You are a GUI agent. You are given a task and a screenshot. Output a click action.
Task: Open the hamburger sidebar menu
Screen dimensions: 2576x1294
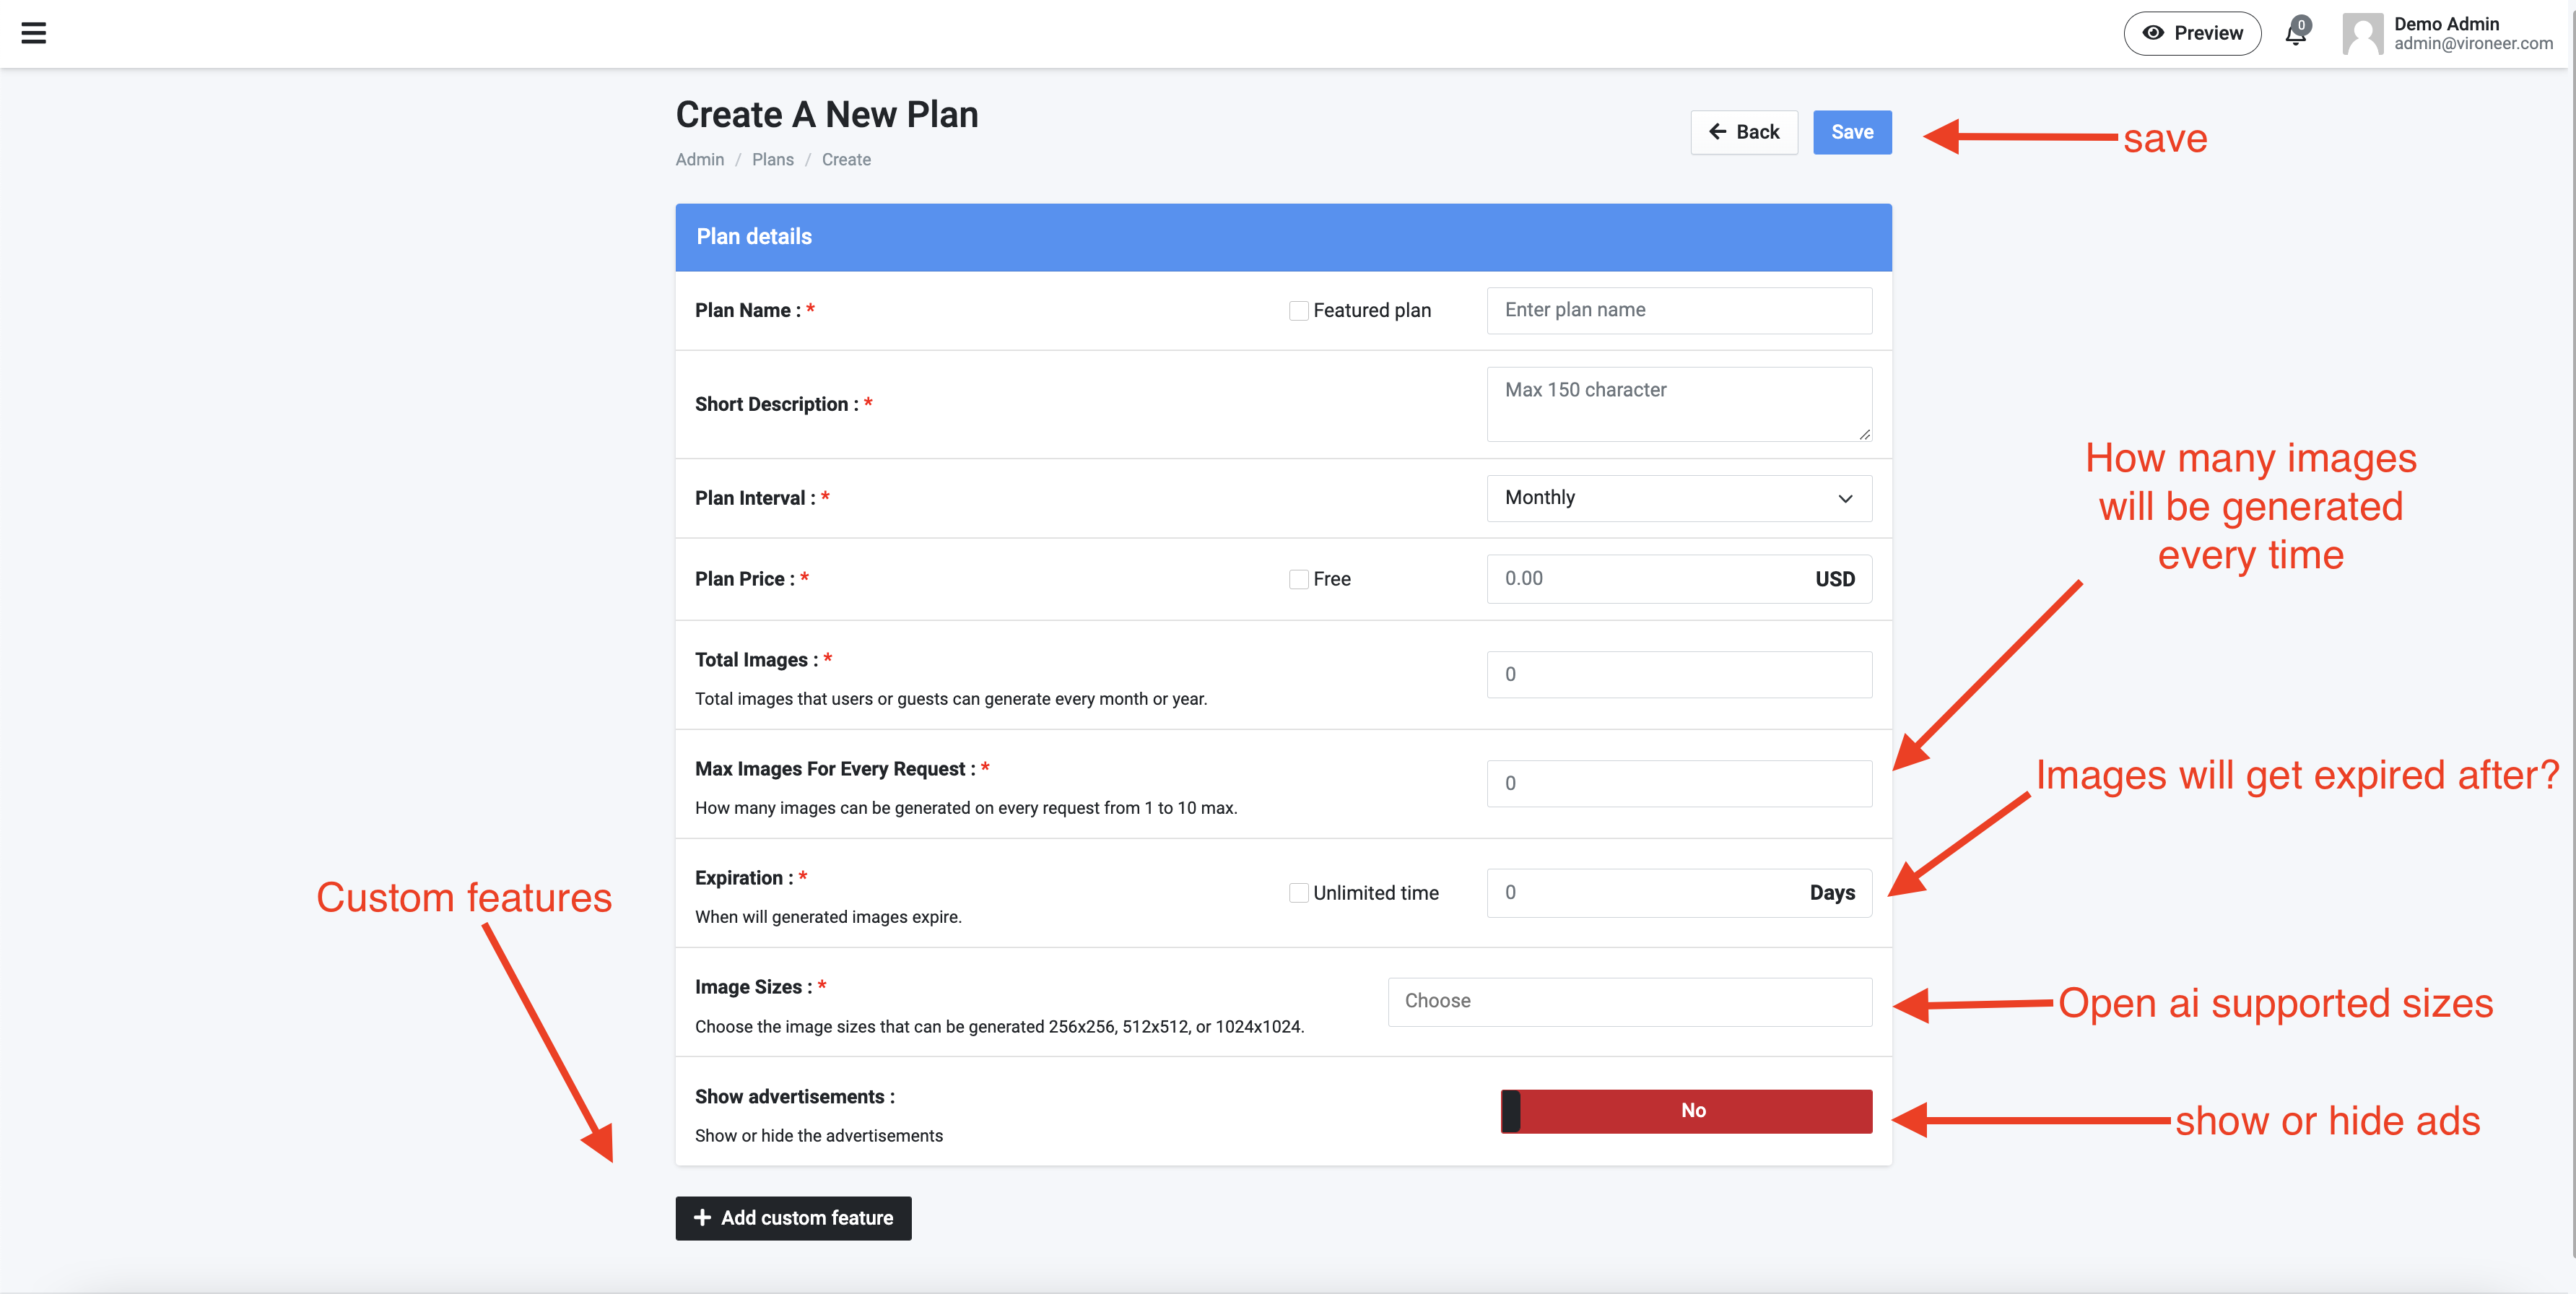pyautogui.click(x=34, y=33)
